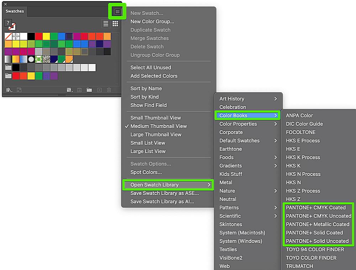
Task: Click the Fill box with question mark
Action: click(8, 23)
